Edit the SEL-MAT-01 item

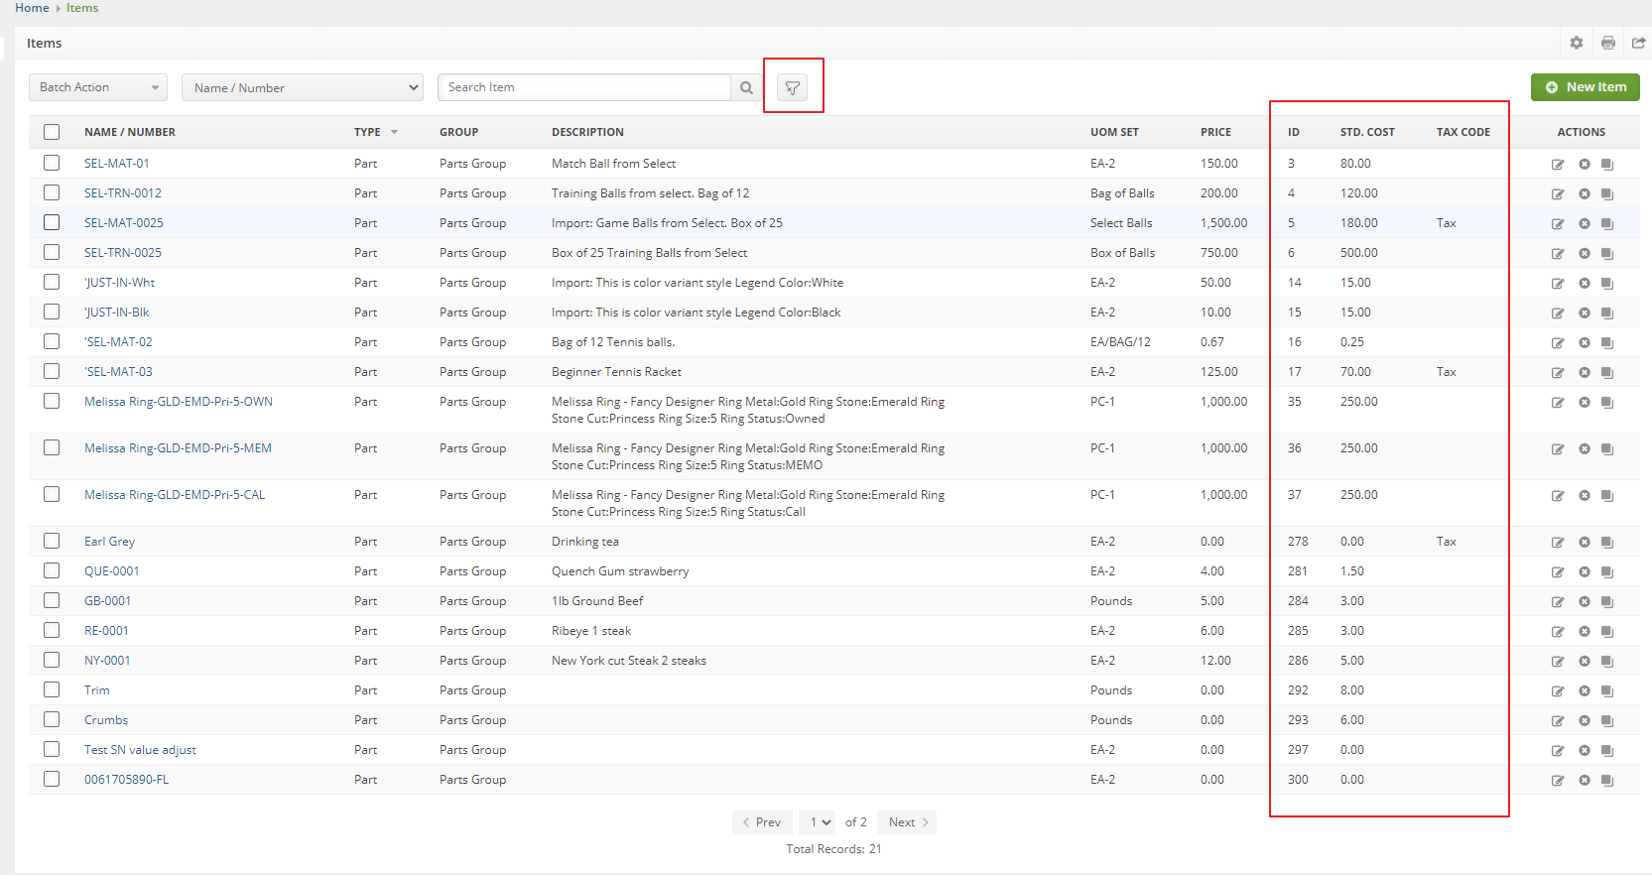[x=1558, y=165]
